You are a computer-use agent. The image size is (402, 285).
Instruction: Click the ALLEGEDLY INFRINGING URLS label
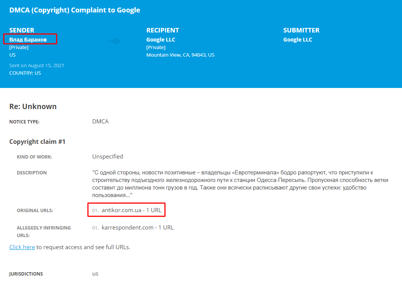click(x=44, y=231)
